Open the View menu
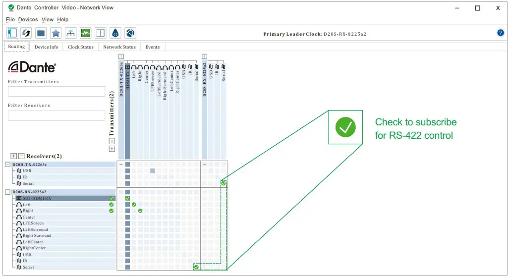 click(x=48, y=19)
